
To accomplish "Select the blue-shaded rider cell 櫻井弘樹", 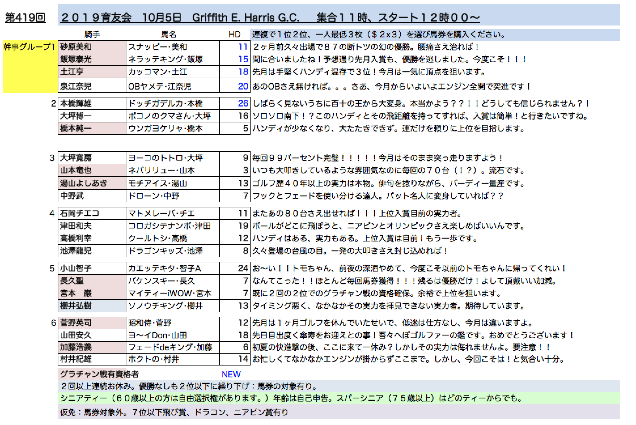I will click(x=92, y=306).
